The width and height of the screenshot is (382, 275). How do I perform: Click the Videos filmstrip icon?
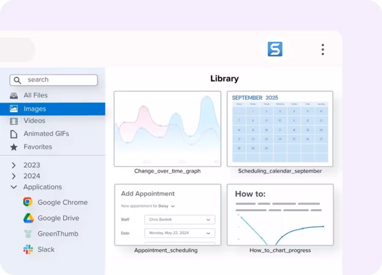click(14, 121)
